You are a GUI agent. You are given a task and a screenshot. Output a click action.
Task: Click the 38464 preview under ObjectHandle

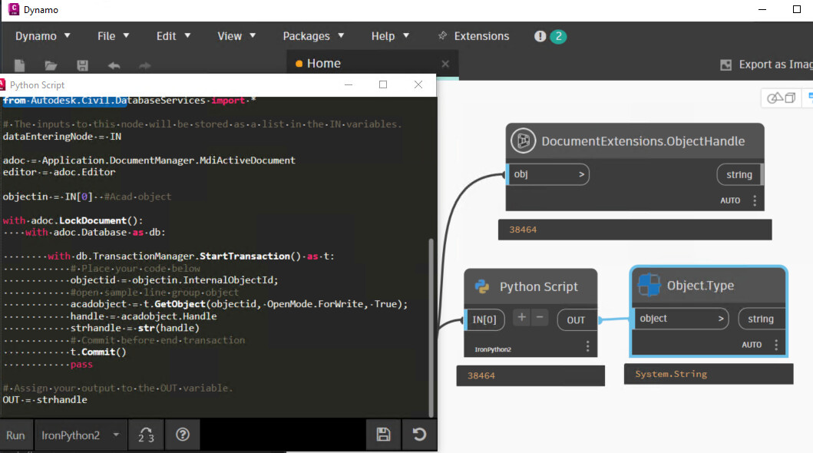click(523, 230)
